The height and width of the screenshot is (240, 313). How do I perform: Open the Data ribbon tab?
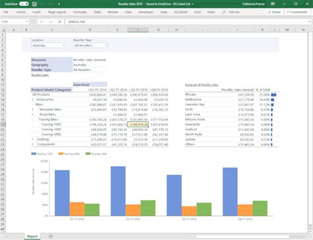point(97,12)
